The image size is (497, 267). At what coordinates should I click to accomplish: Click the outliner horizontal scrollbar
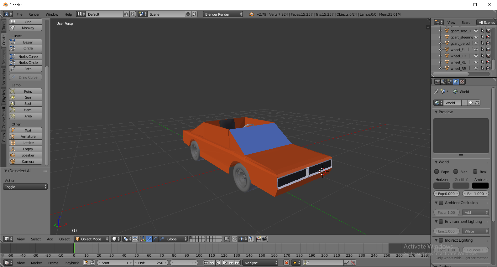(x=451, y=74)
